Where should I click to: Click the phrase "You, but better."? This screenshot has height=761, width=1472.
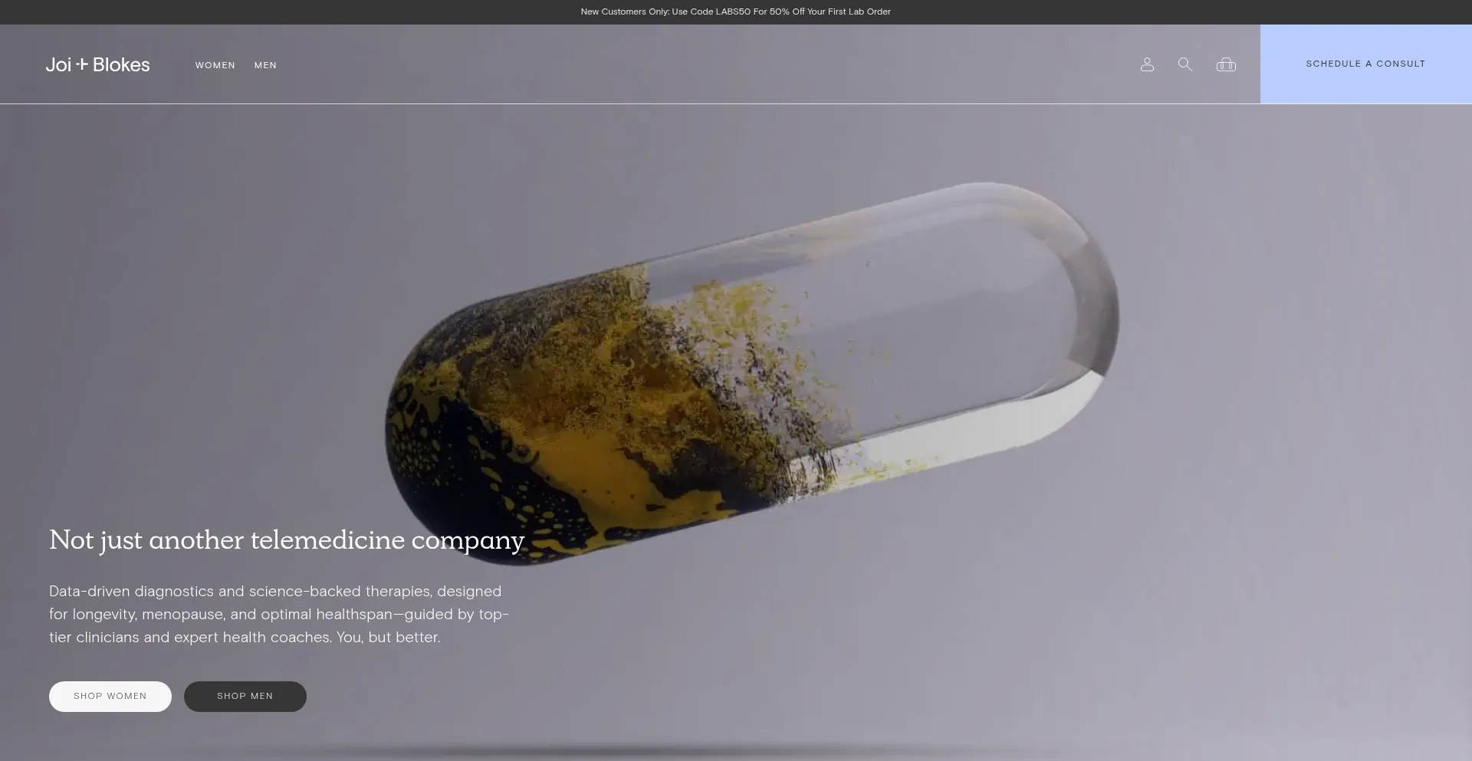pos(388,638)
